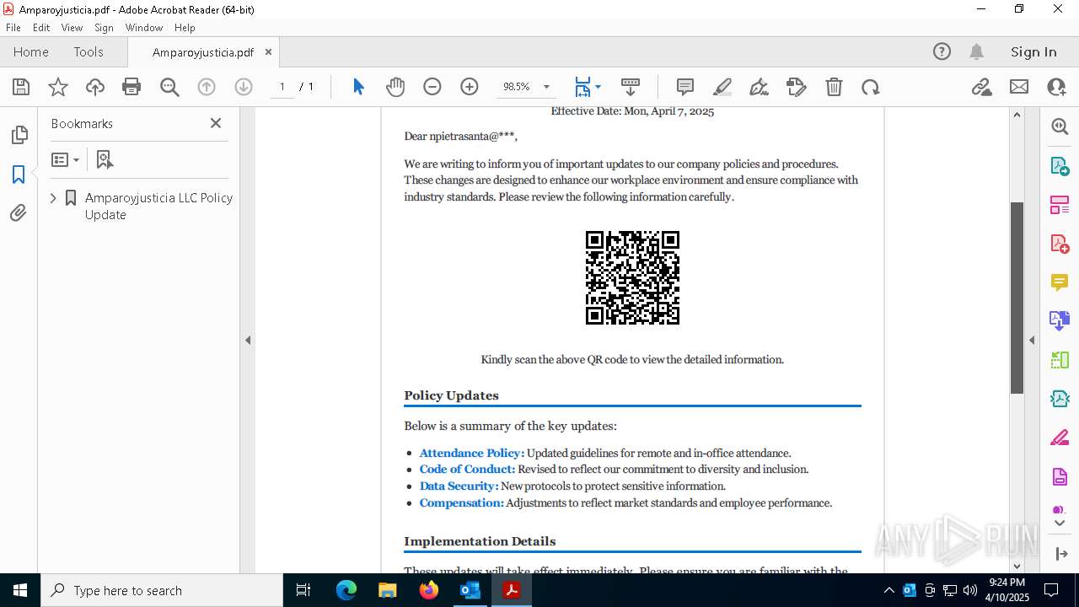
Task: Delete using the trash can icon
Action: click(x=834, y=87)
